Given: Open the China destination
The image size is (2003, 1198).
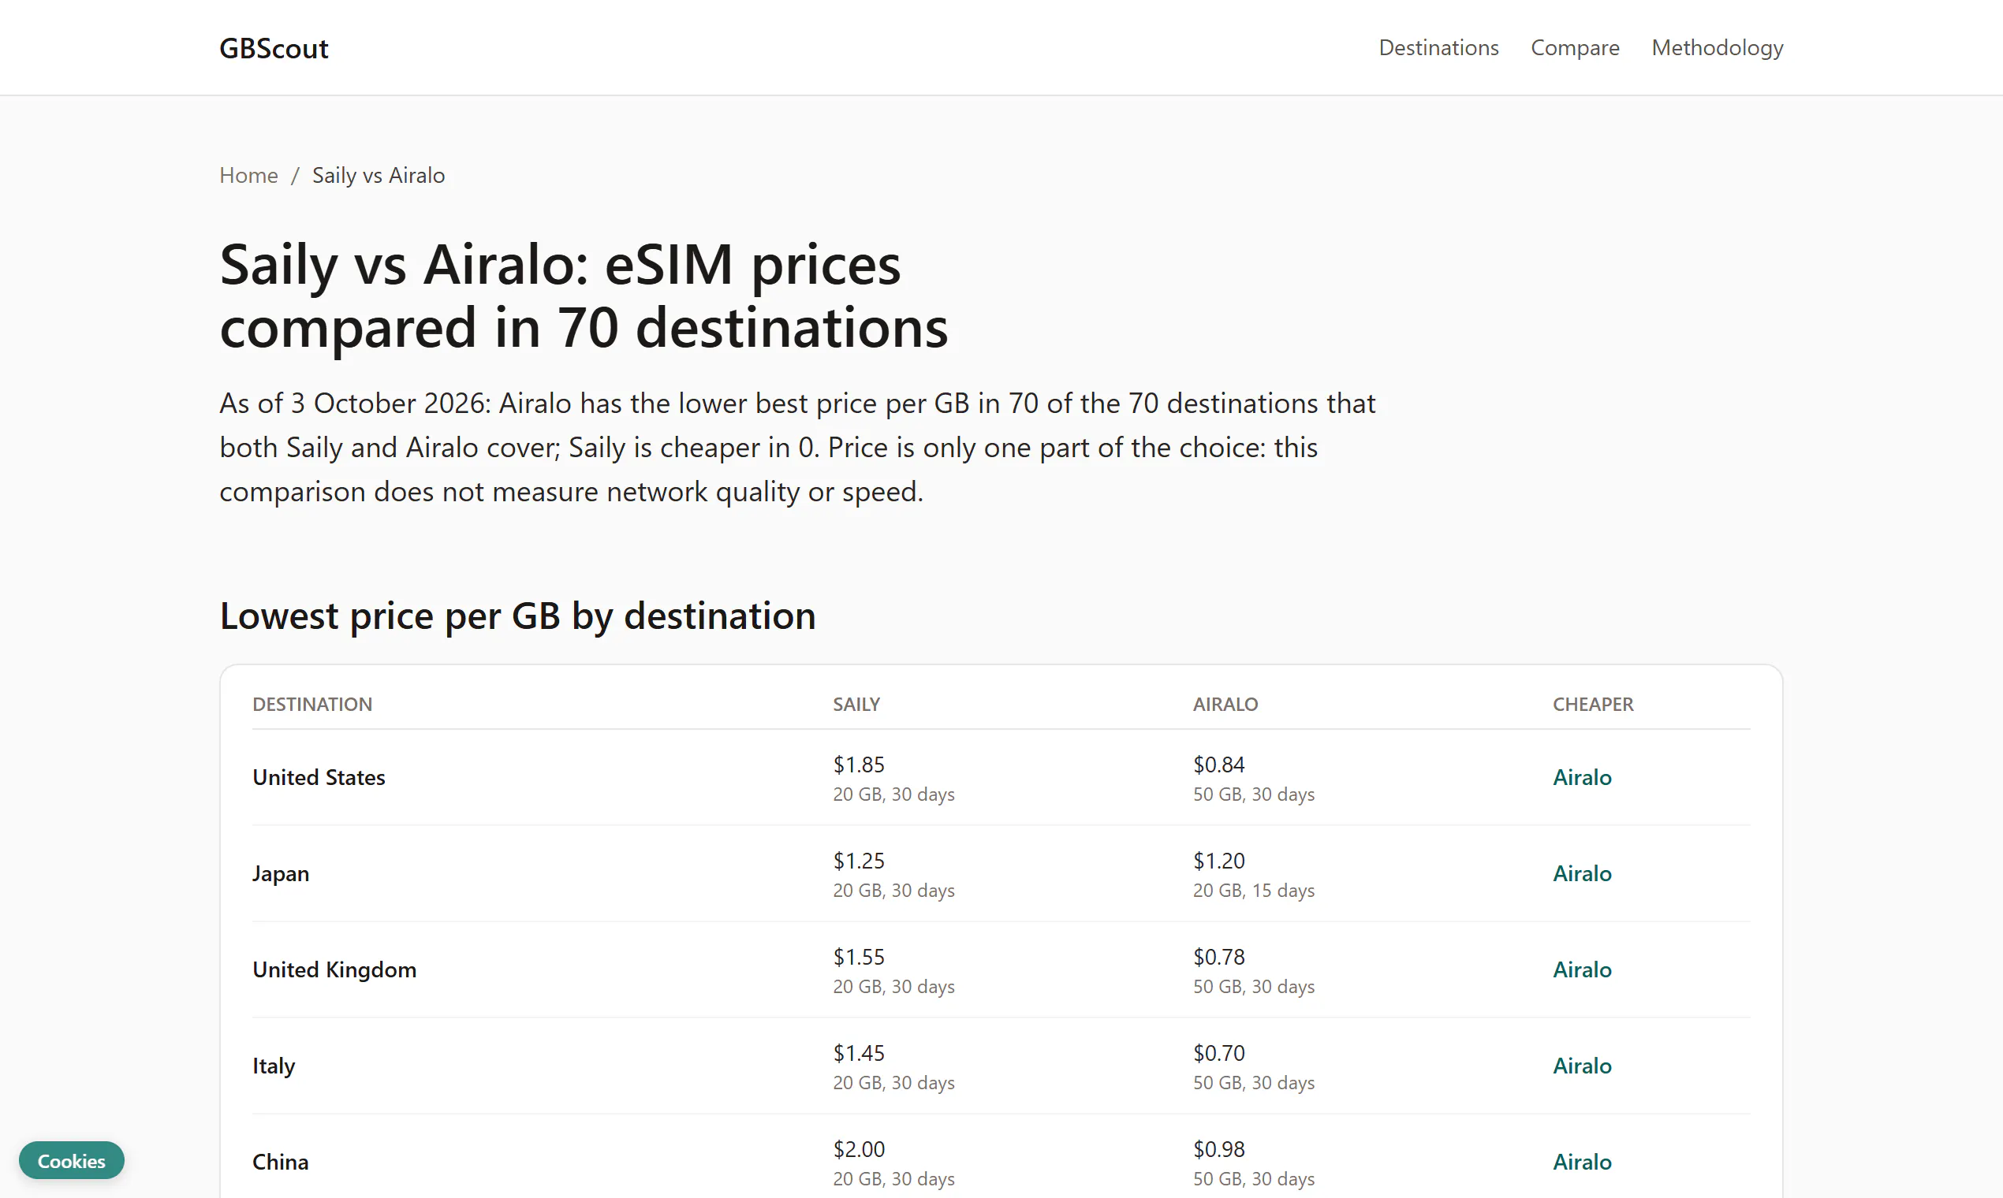Looking at the screenshot, I should (280, 1162).
